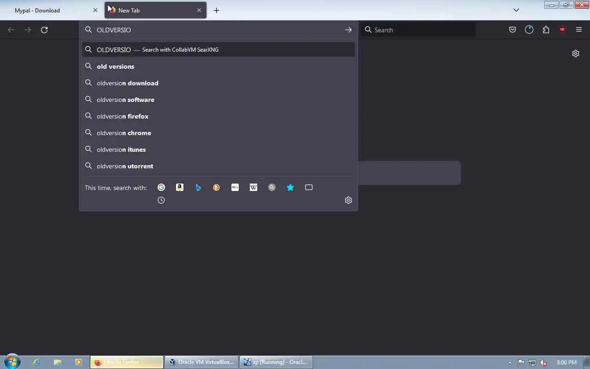This screenshot has width=590, height=369.
Task: Search this time with DuckDuckGo
Action: (217, 187)
